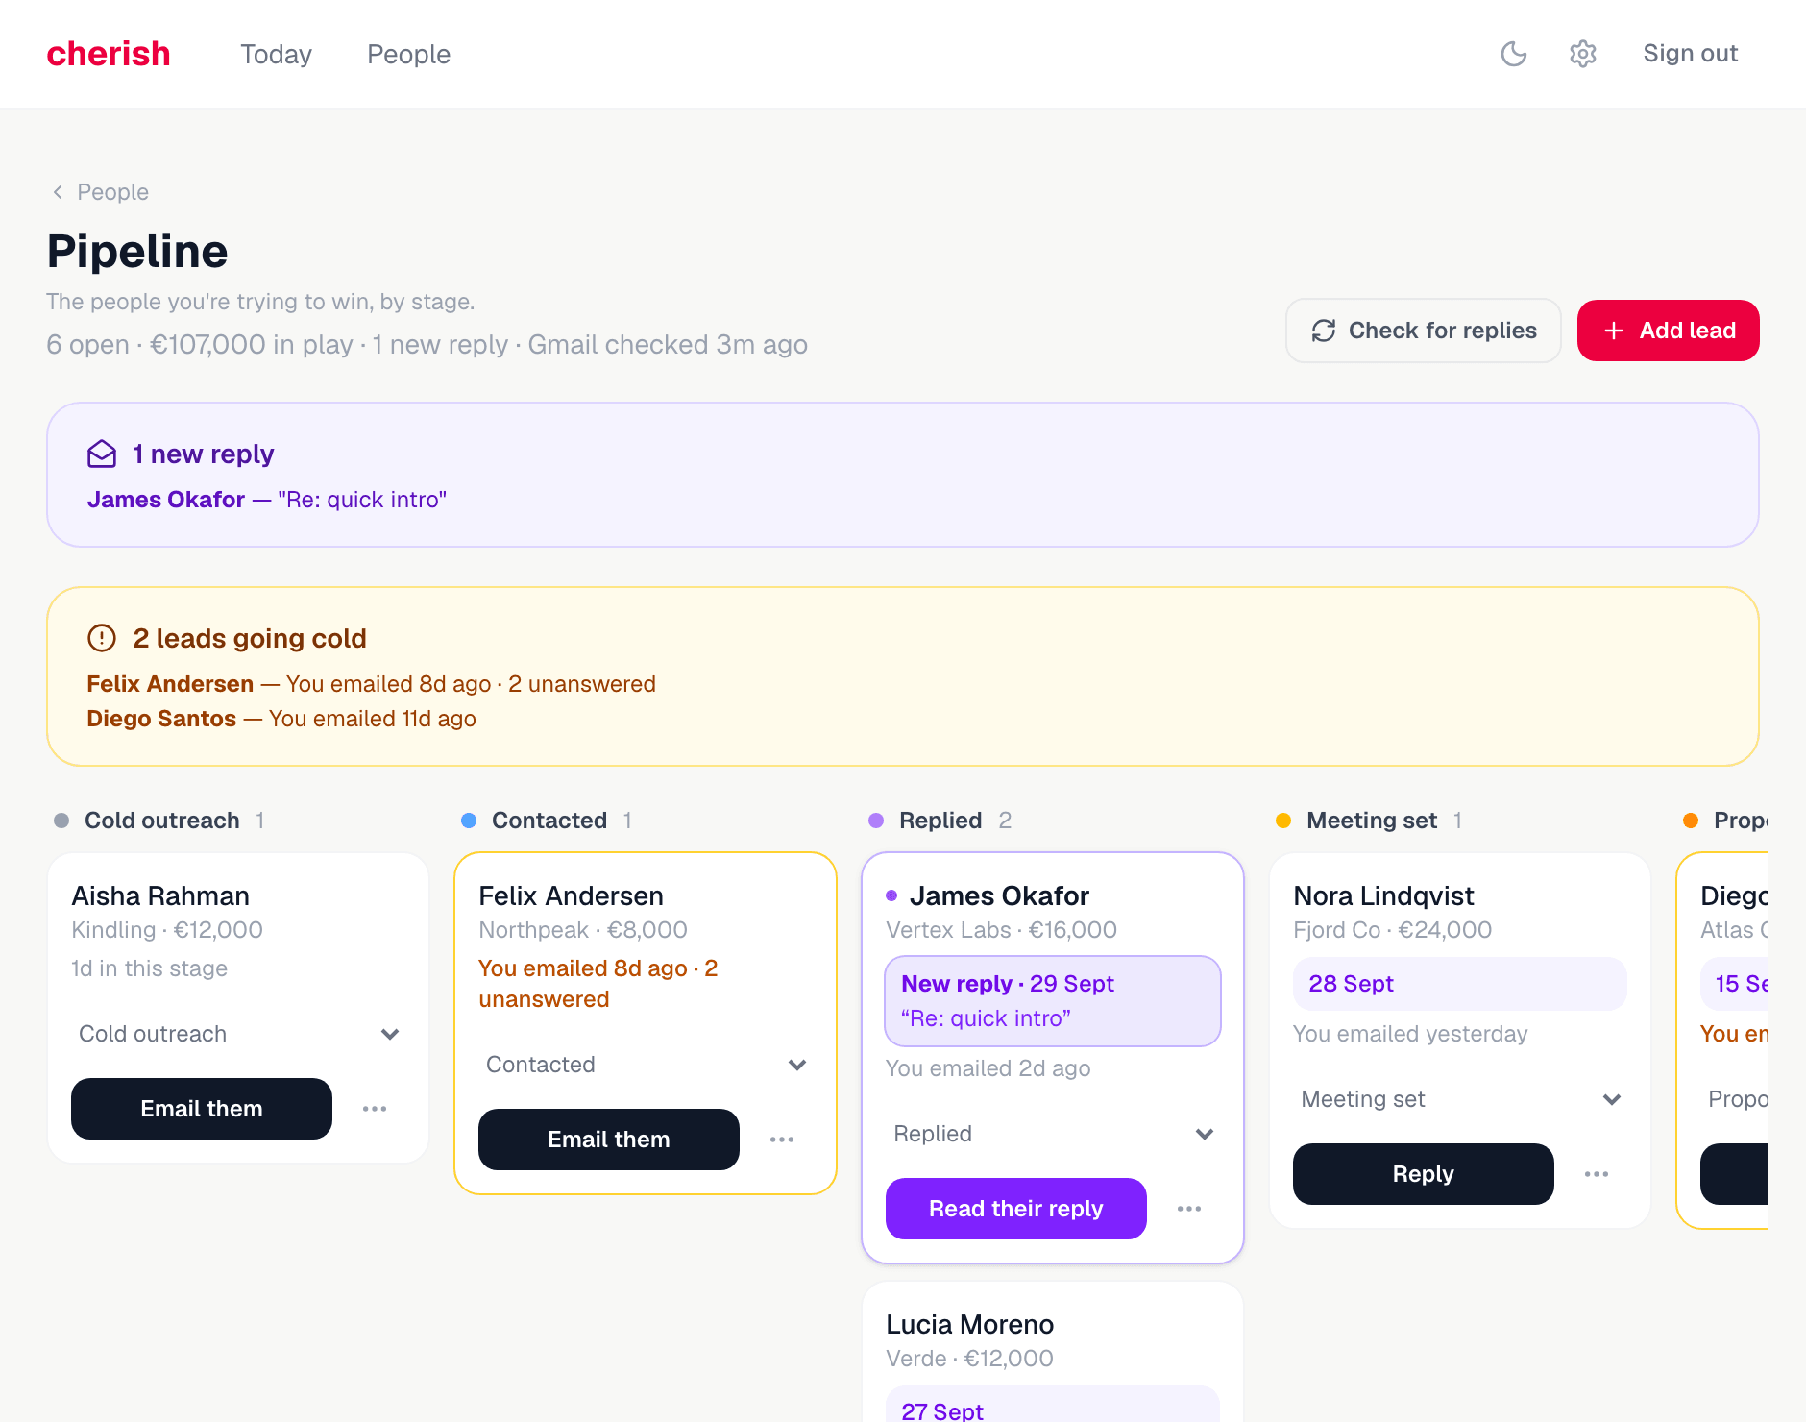Open Felix Andersen's Contacted stage dropdown
1806x1422 pixels.
[x=646, y=1065]
